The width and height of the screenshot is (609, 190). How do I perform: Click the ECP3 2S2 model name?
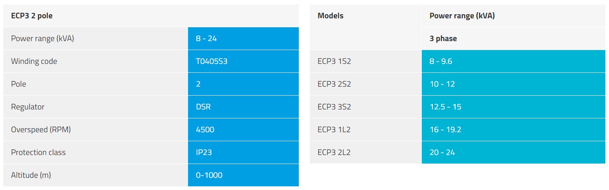334,84
